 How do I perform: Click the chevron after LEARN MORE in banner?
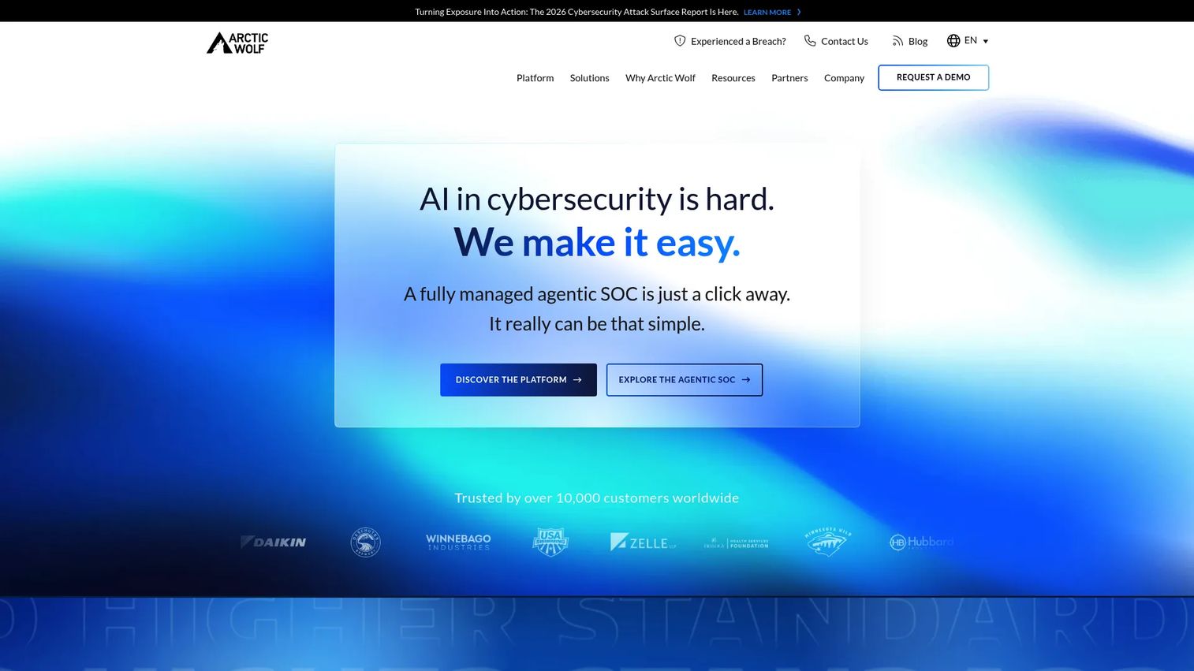point(799,12)
